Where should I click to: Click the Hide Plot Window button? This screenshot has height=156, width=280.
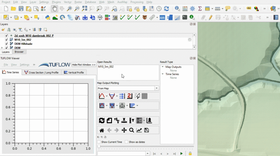click(x=84, y=65)
